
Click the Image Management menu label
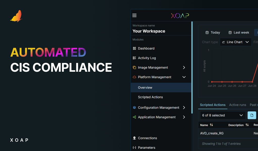click(153, 67)
